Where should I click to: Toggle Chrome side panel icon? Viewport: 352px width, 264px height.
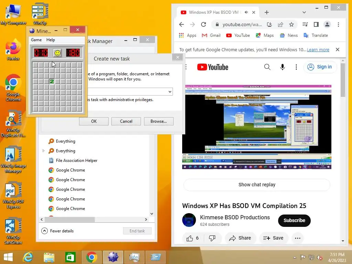click(316, 24)
